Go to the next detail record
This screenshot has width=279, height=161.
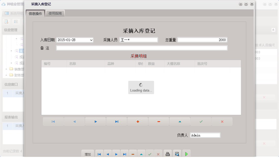(x=95, y=121)
